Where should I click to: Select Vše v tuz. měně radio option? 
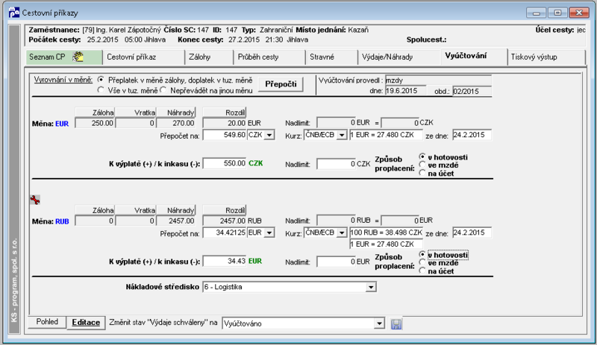click(x=101, y=90)
